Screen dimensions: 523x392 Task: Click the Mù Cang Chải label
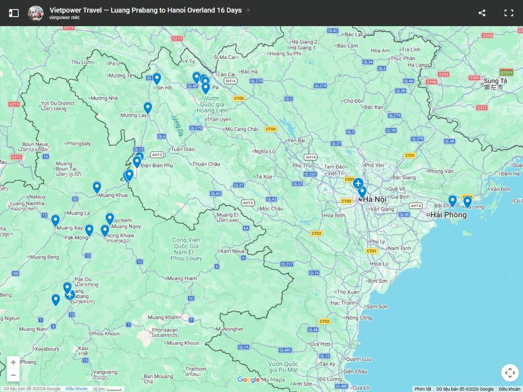pos(241,129)
